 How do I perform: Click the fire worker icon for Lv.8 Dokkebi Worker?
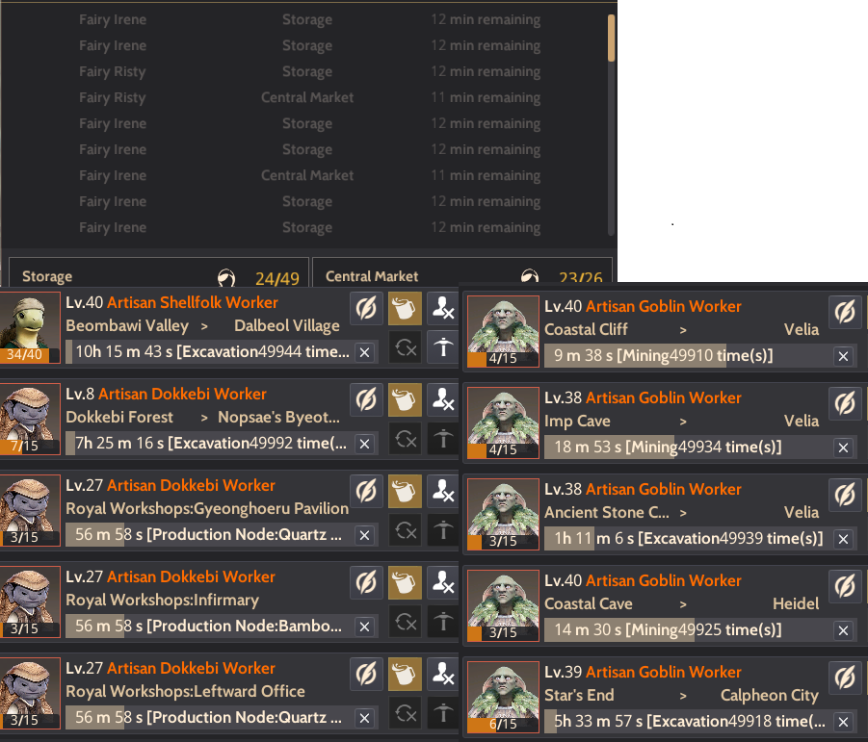tap(443, 399)
